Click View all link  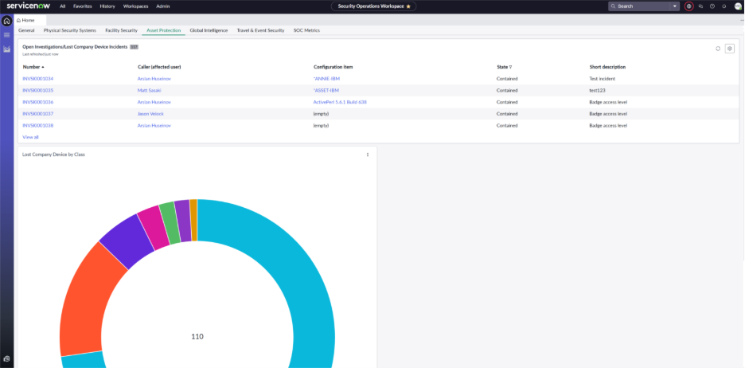click(x=30, y=137)
